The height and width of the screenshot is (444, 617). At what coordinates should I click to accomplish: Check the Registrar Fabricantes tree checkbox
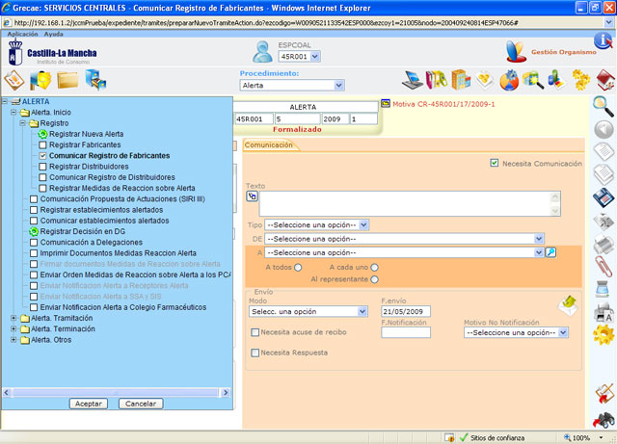coord(42,145)
